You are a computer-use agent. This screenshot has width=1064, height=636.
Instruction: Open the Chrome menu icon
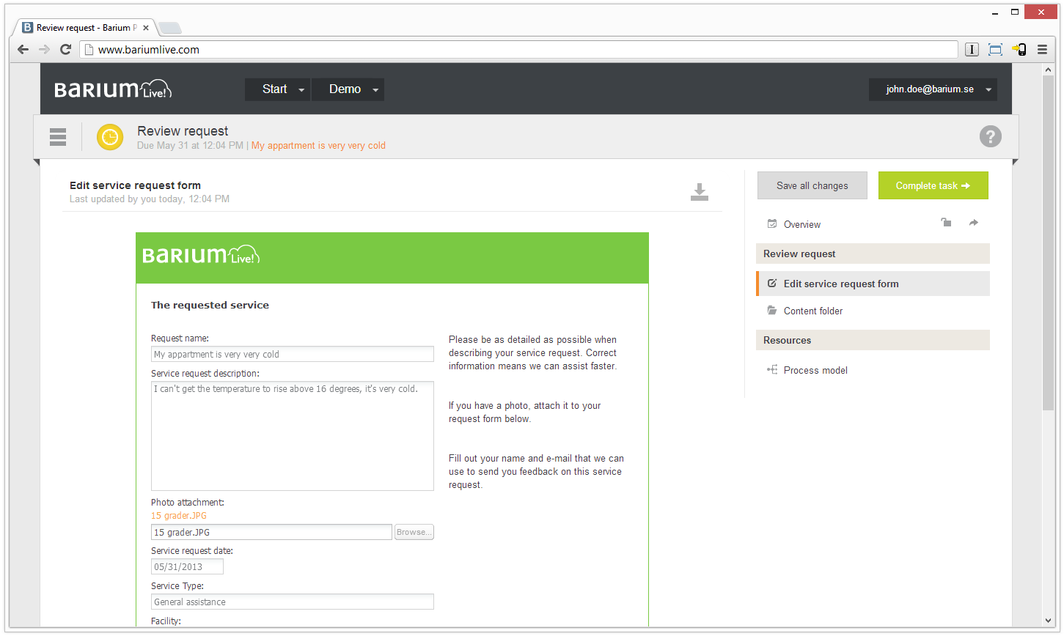pyautogui.click(x=1042, y=50)
